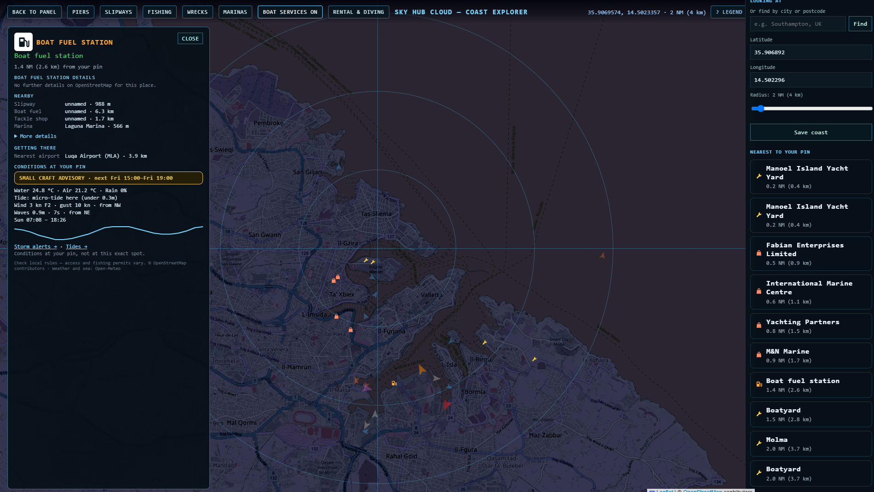Viewport: 874px width, 492px height.
Task: Open the Storm alerts link
Action: [x=35, y=246]
